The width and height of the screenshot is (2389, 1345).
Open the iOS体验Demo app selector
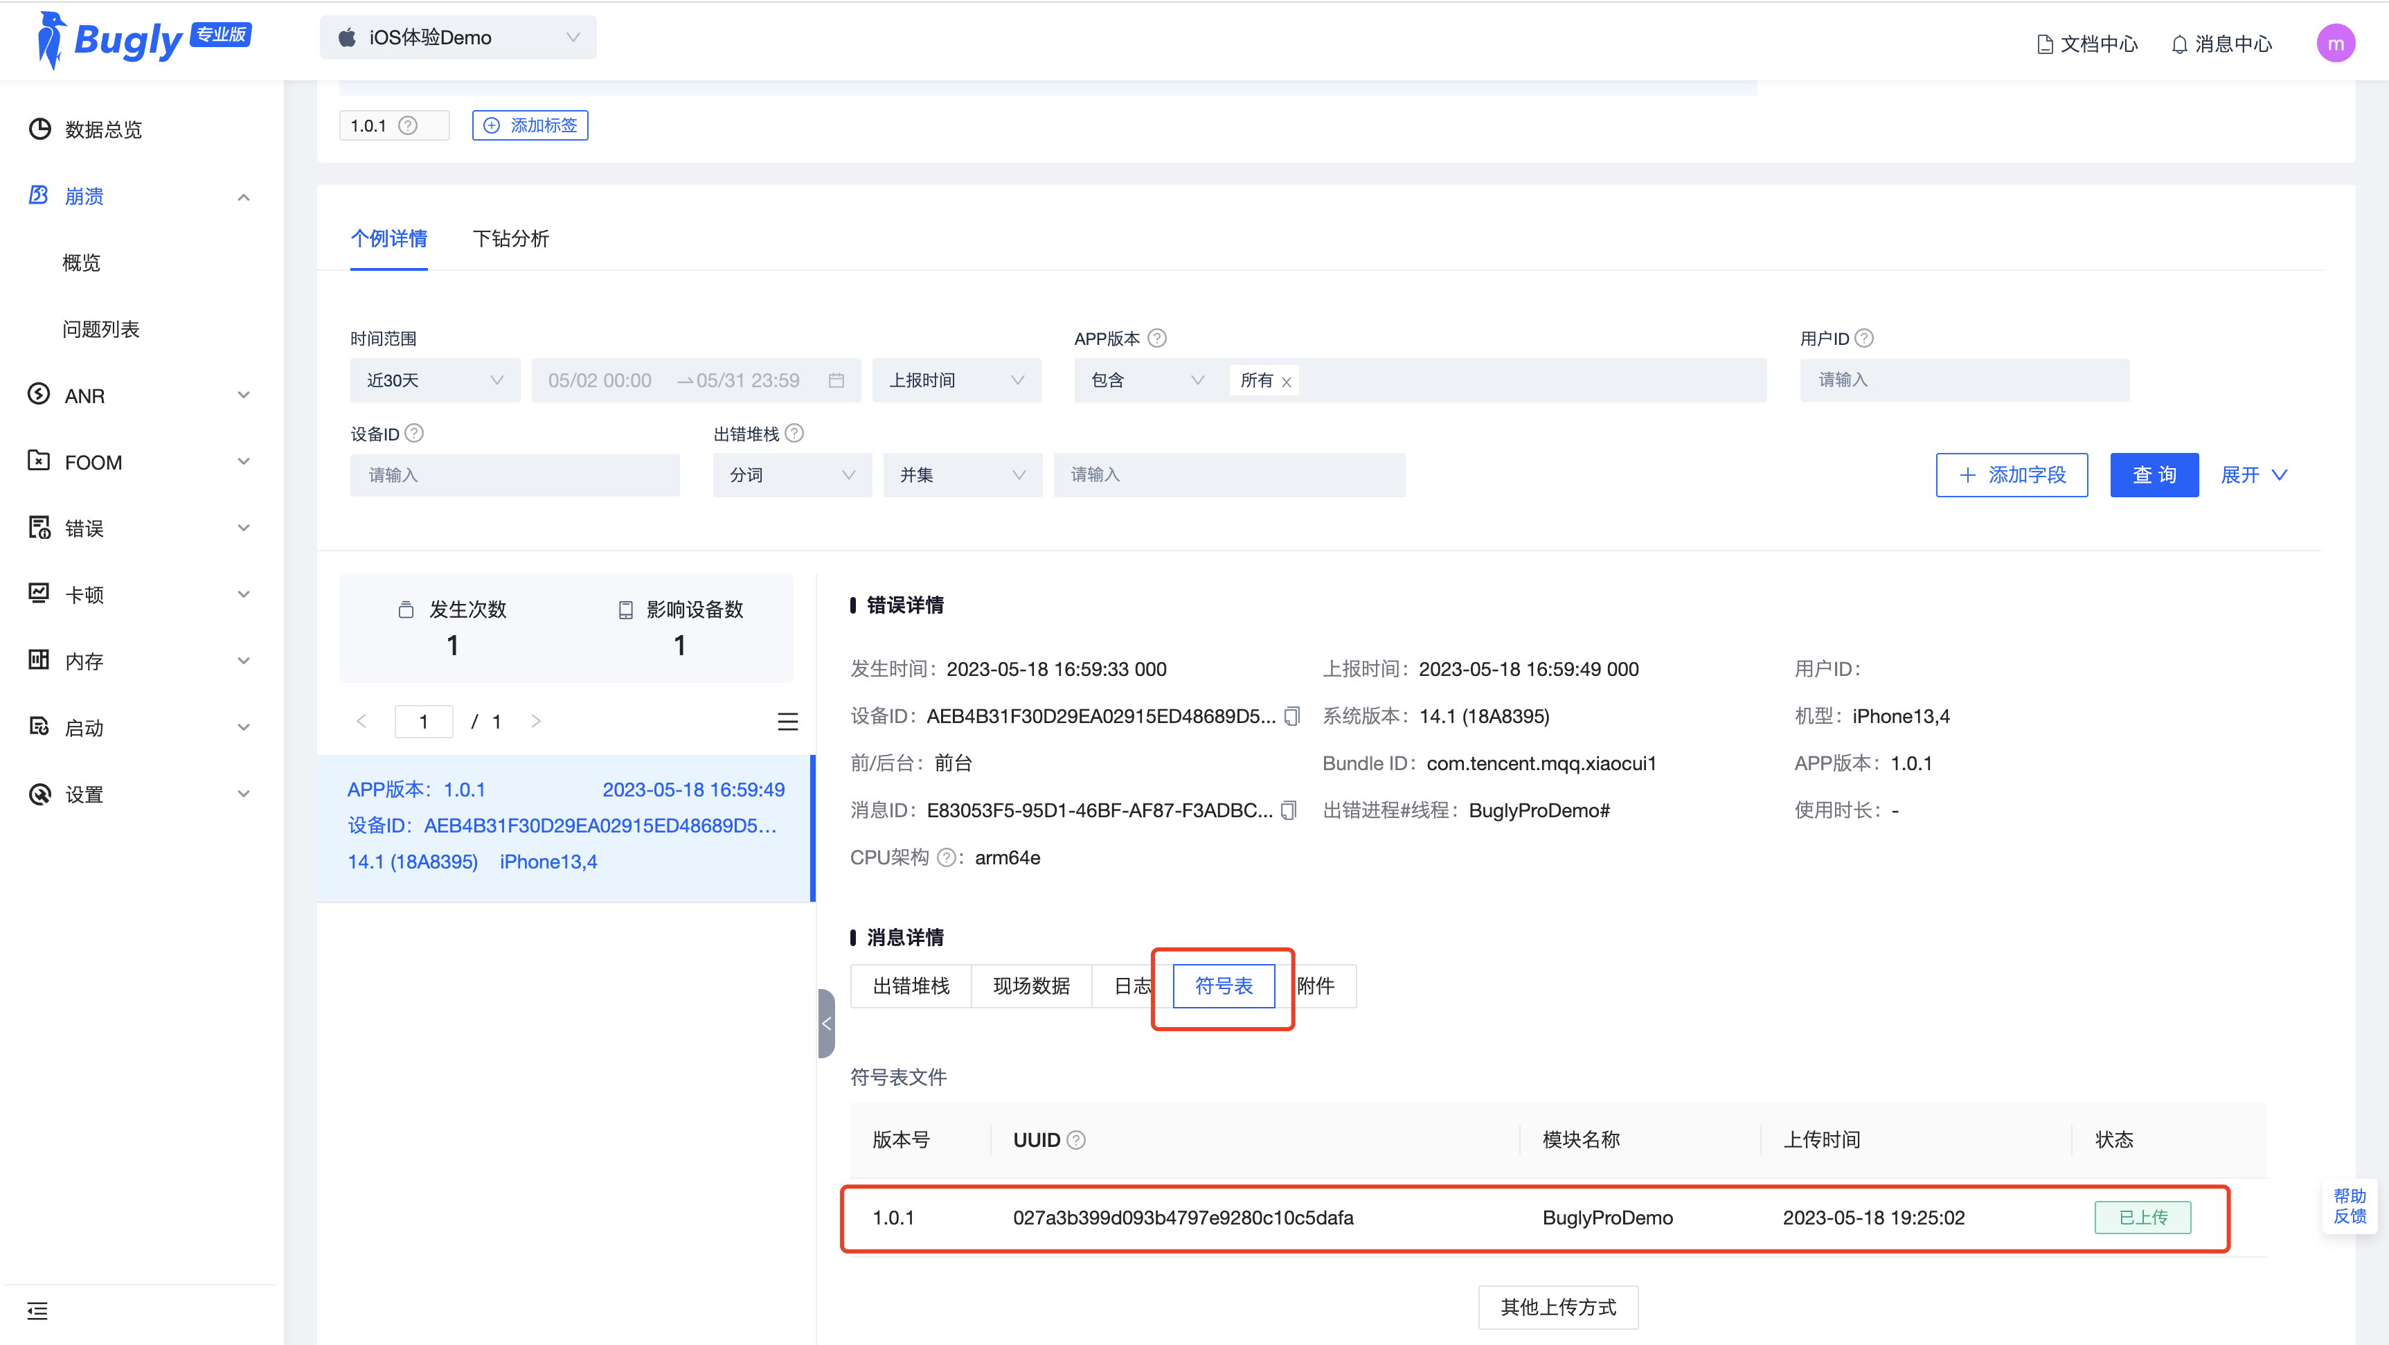(458, 38)
